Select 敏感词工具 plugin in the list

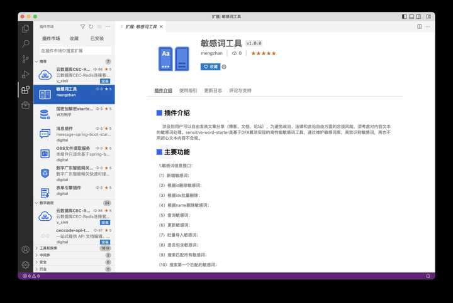pos(74,94)
